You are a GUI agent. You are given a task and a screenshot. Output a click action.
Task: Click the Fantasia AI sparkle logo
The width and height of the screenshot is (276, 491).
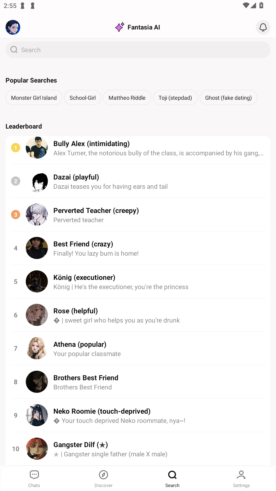click(120, 27)
